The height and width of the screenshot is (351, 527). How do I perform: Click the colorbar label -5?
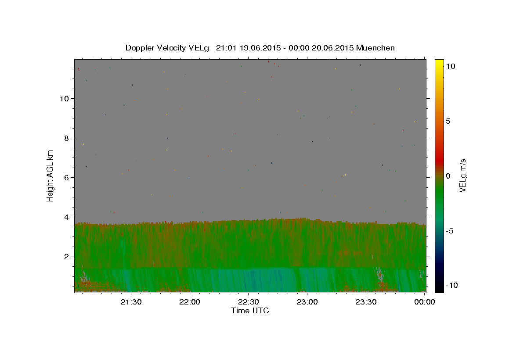click(x=450, y=231)
